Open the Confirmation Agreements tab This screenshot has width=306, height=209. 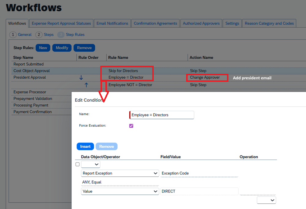tap(156, 23)
